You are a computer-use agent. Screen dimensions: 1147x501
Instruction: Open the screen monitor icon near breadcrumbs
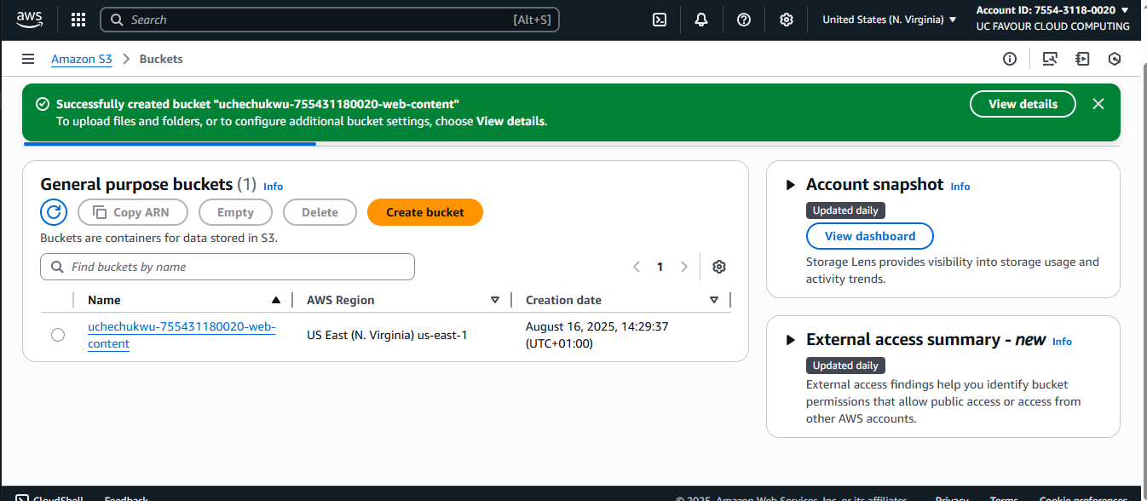coord(1050,59)
